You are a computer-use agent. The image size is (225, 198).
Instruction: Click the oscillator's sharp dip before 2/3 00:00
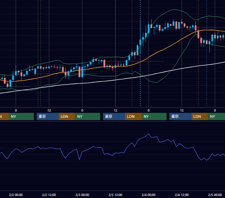point(79,159)
